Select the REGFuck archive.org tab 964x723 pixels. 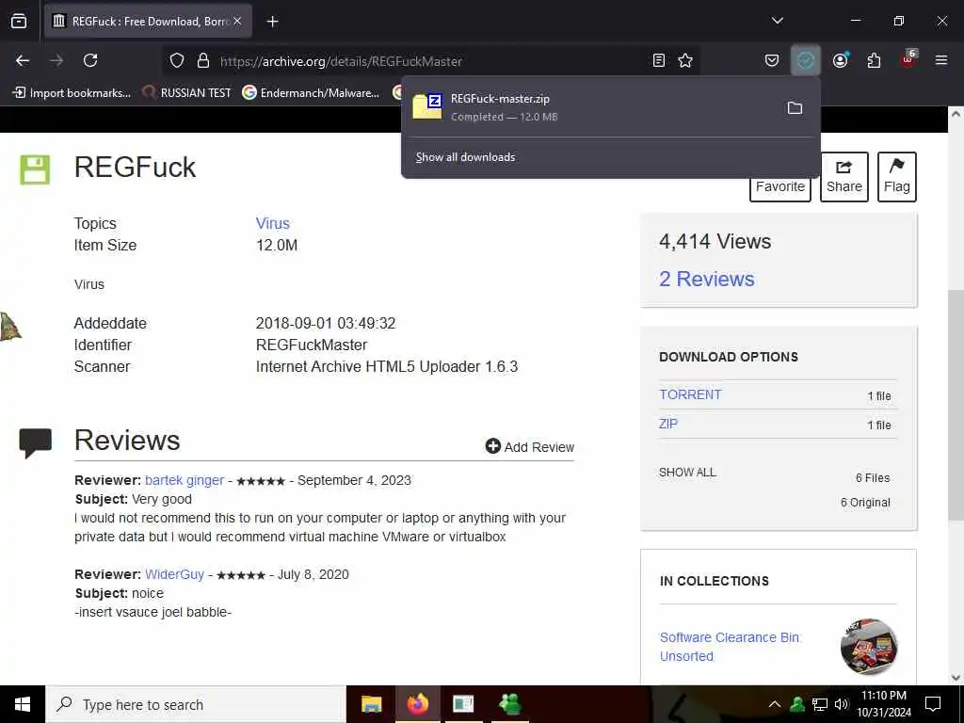coord(148,22)
